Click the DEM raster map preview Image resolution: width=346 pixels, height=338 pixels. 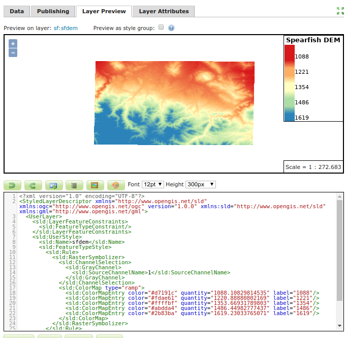pos(174,103)
